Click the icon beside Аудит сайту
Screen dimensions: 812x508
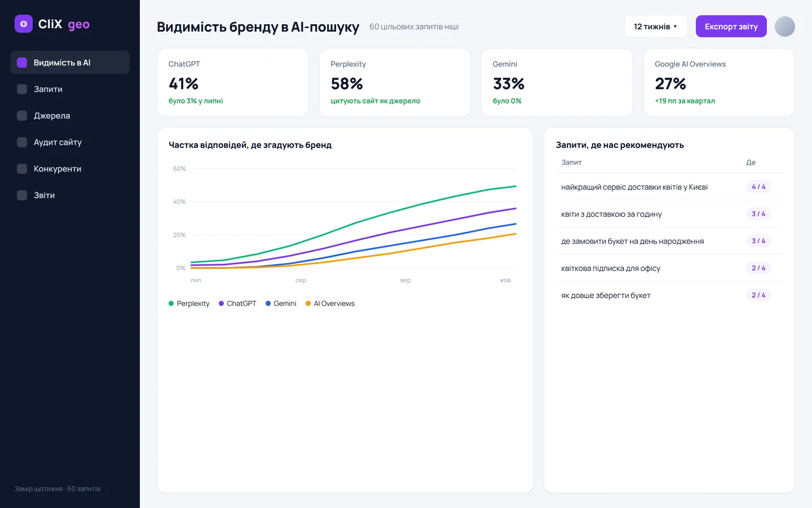pyautogui.click(x=22, y=142)
